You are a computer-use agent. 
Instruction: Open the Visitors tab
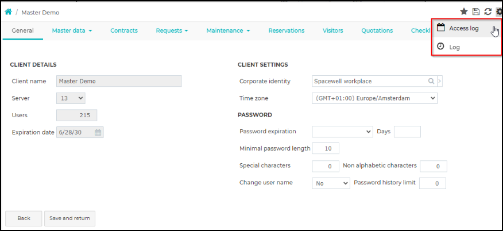pyautogui.click(x=332, y=31)
